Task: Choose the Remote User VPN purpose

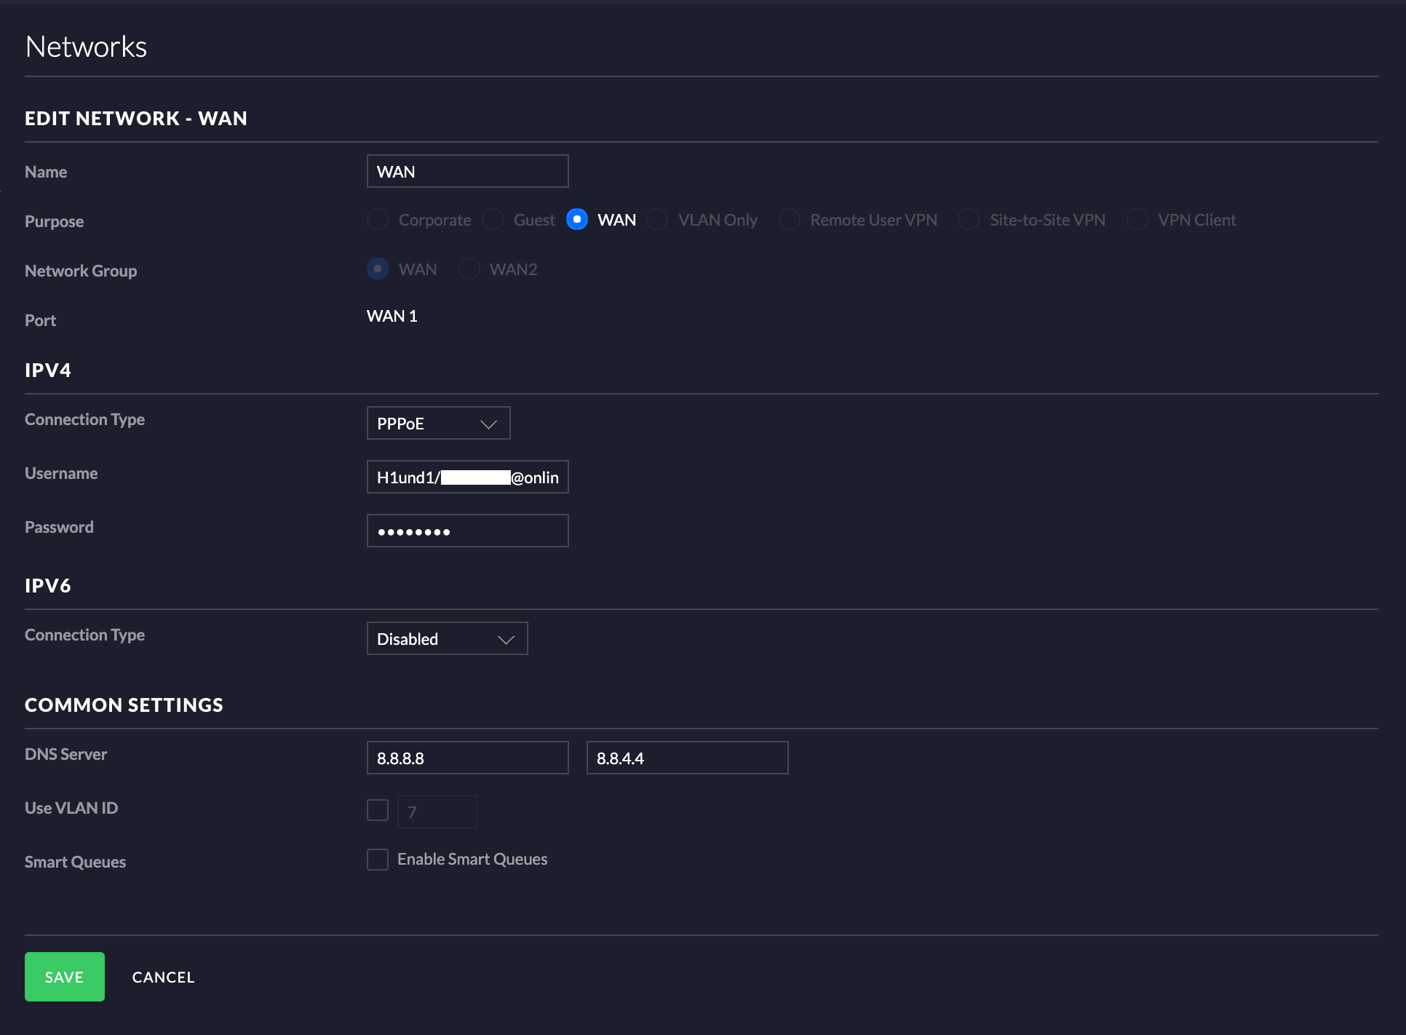Action: pos(790,220)
